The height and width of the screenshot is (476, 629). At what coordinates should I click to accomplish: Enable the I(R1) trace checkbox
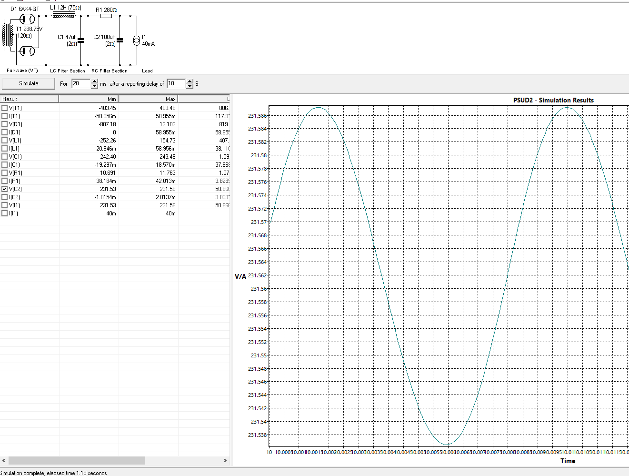click(5, 181)
